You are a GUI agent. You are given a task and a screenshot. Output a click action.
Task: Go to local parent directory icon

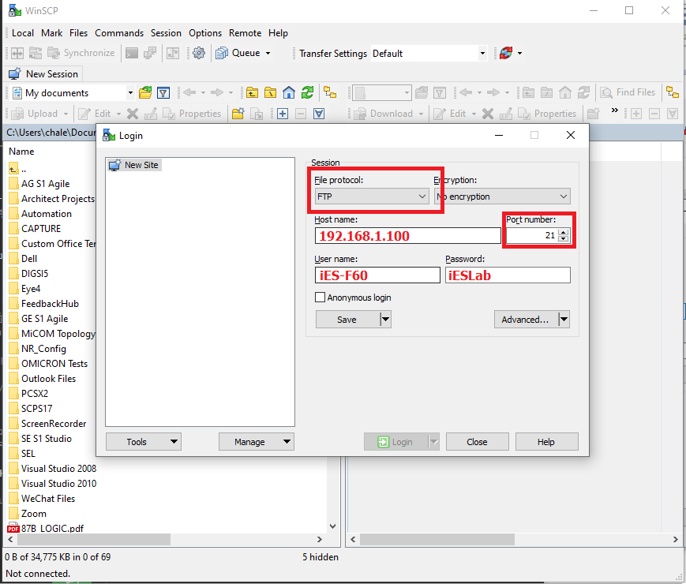252,92
